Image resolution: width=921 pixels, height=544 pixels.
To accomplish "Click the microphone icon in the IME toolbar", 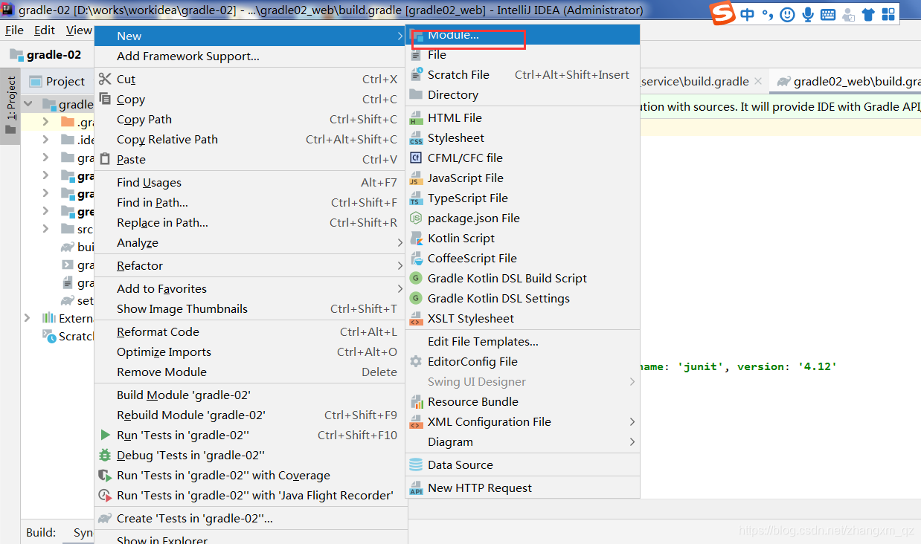I will pos(808,14).
